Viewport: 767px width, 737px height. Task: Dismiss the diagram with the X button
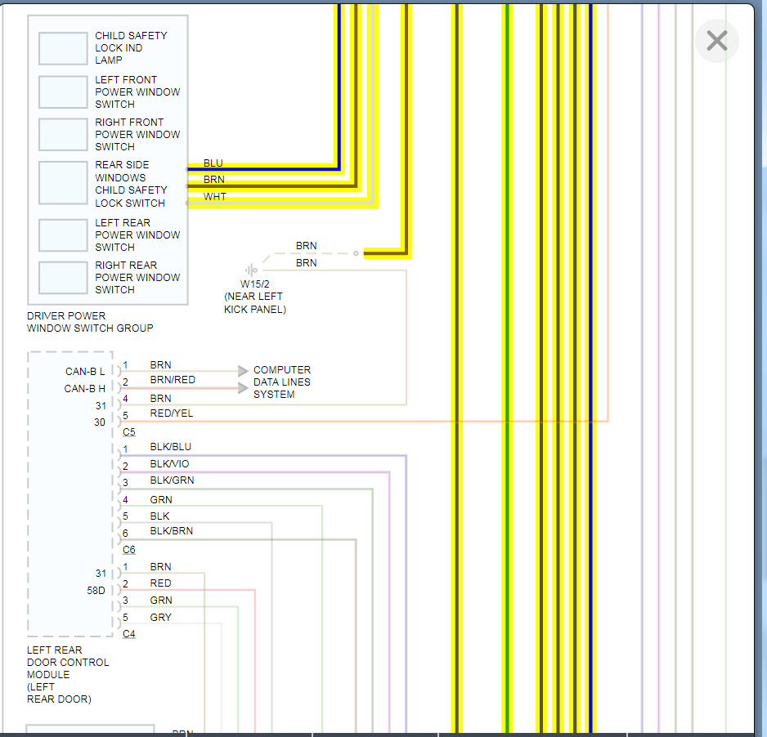[716, 40]
